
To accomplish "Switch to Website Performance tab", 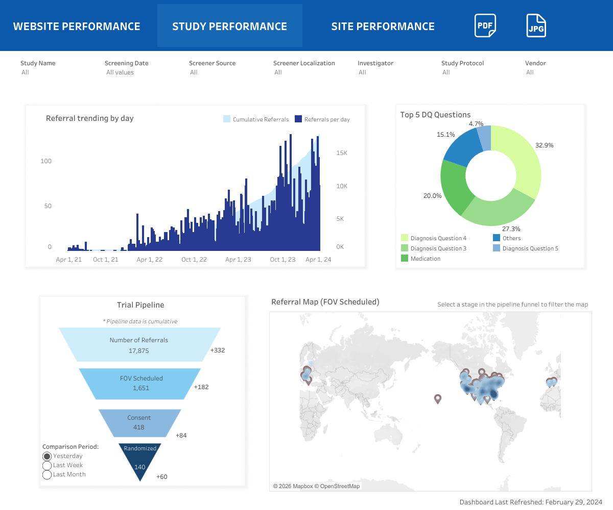I will [x=77, y=27].
